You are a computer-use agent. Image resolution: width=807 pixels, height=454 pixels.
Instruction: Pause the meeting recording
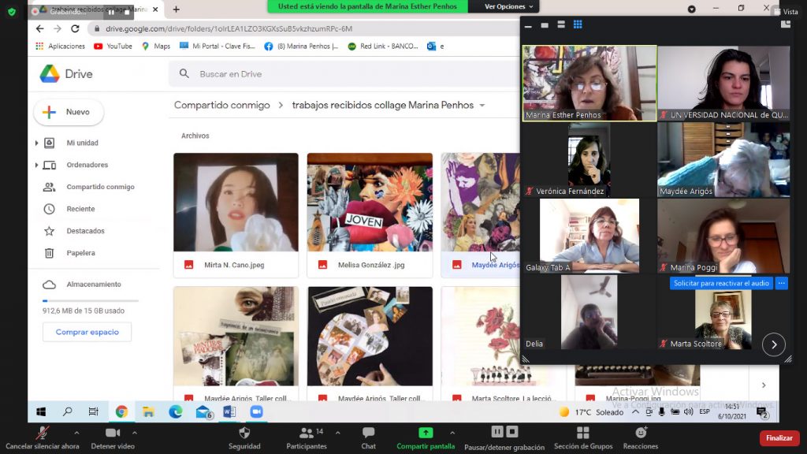(x=497, y=431)
